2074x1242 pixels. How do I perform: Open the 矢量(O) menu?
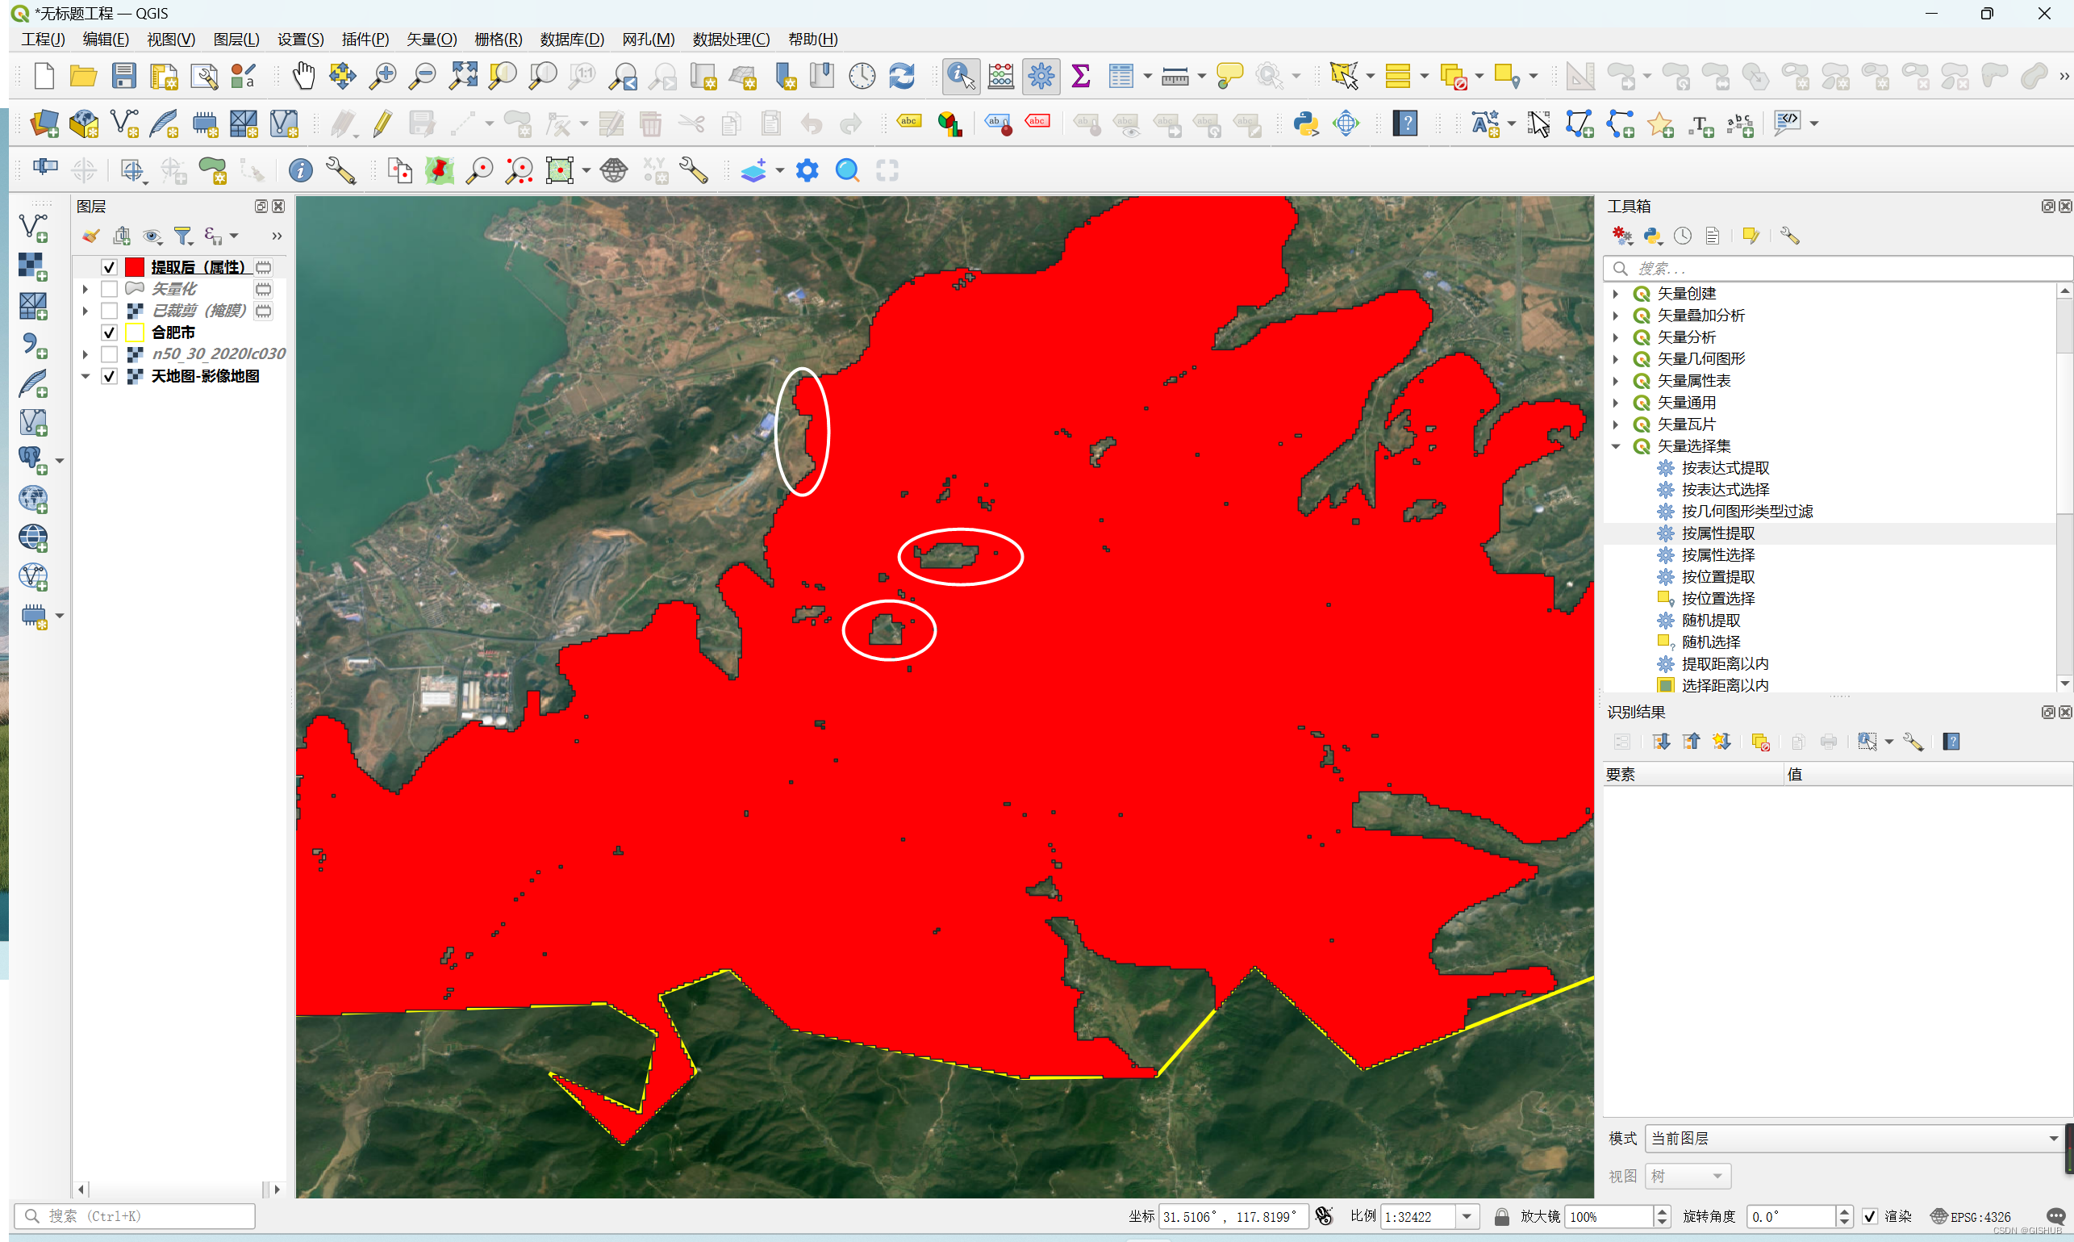point(432,40)
